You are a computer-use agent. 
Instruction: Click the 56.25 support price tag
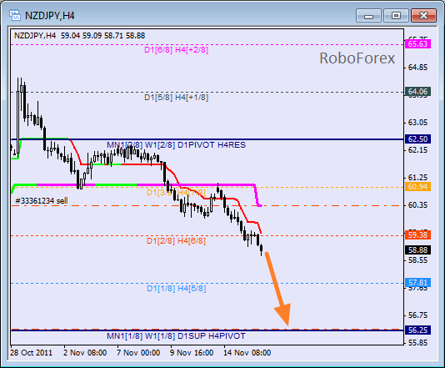tap(417, 330)
